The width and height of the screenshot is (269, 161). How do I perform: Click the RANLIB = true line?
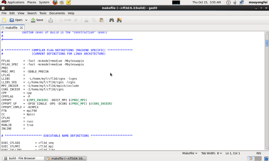pyautogui.click(x=17, y=125)
